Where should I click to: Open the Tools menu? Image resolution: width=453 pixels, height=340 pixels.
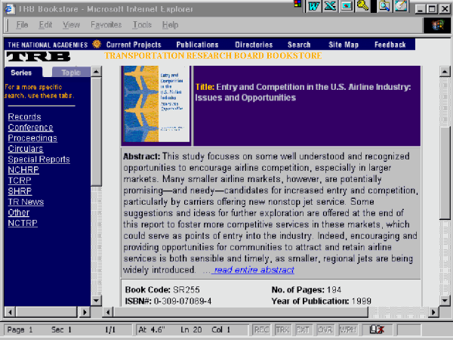click(x=140, y=25)
